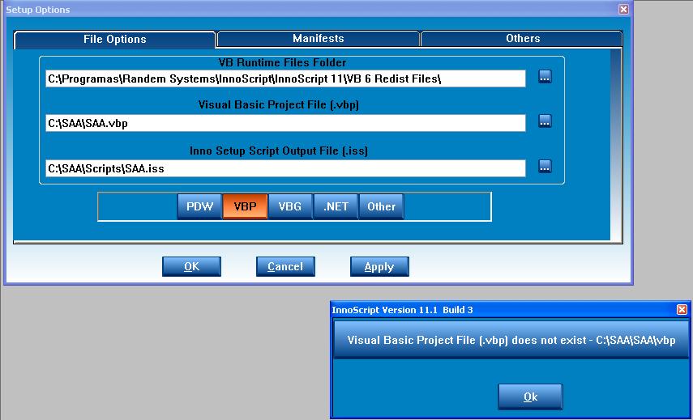693x420 pixels.
Task: Click the 'Visual Basic Project File (.vbp)' label
Action: coord(279,105)
